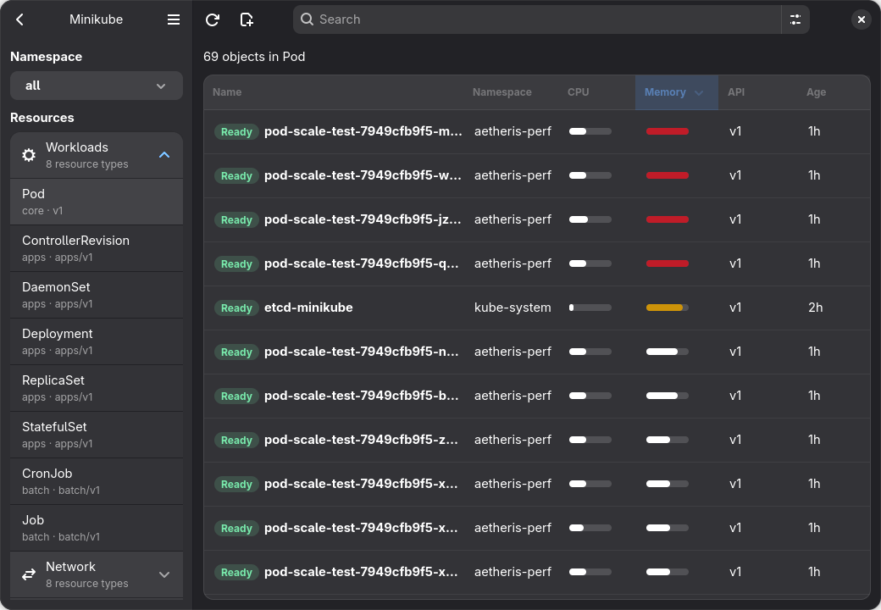This screenshot has height=610, width=881.
Task: Open search filter options icon
Action: [795, 19]
